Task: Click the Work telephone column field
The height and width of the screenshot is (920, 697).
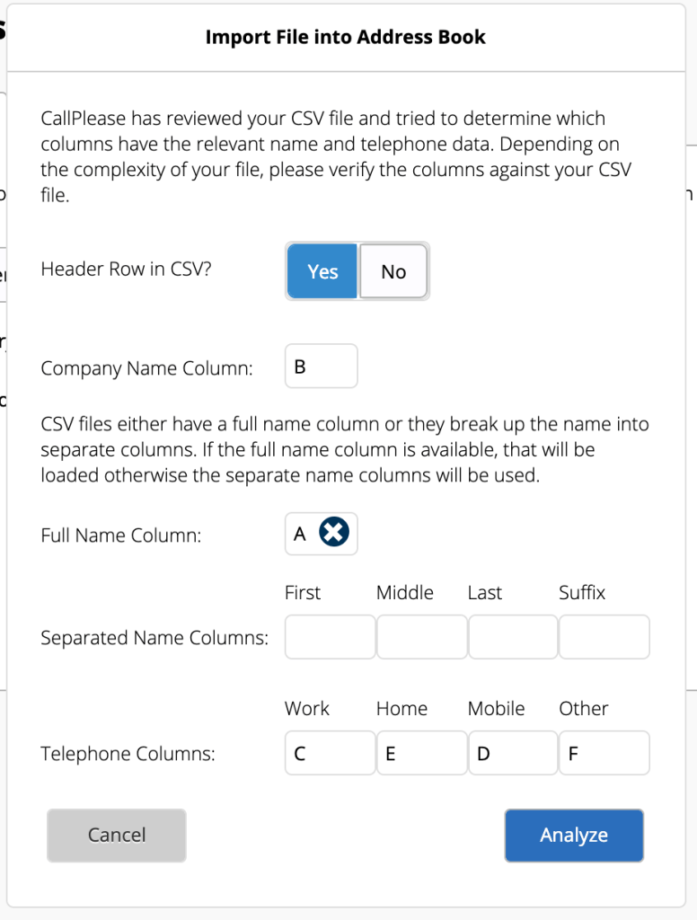Action: [x=330, y=753]
